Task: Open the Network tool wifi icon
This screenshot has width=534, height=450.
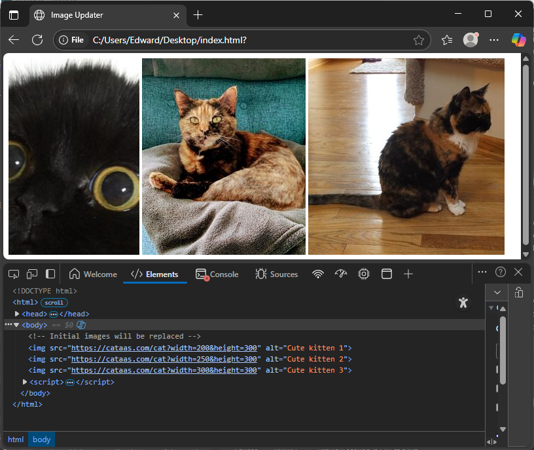Action: click(x=318, y=274)
